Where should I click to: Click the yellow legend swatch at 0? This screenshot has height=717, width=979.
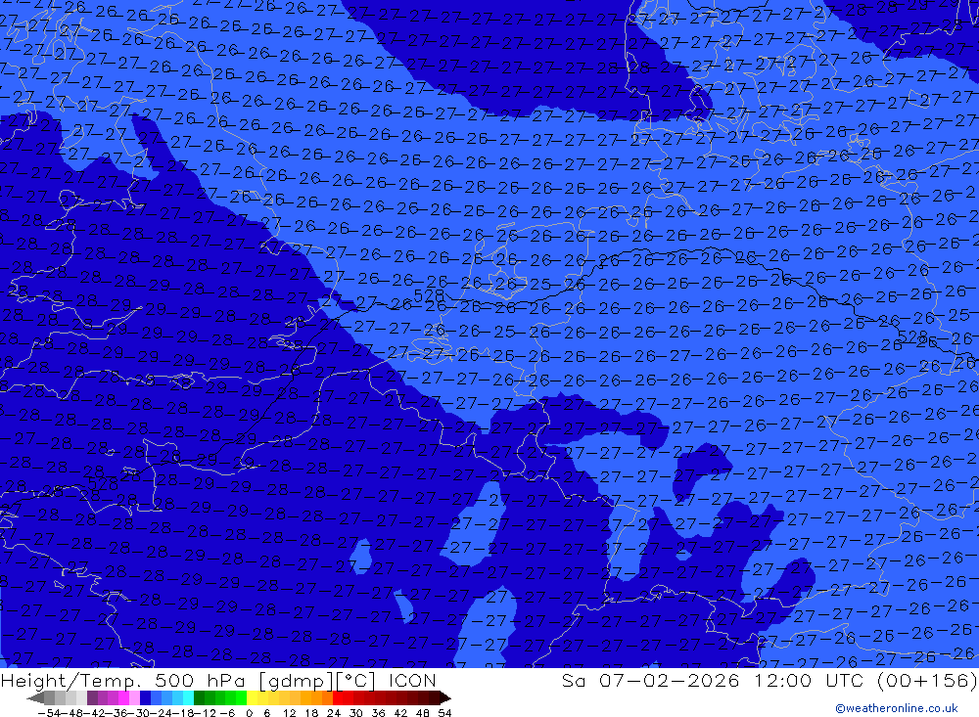pyautogui.click(x=252, y=698)
